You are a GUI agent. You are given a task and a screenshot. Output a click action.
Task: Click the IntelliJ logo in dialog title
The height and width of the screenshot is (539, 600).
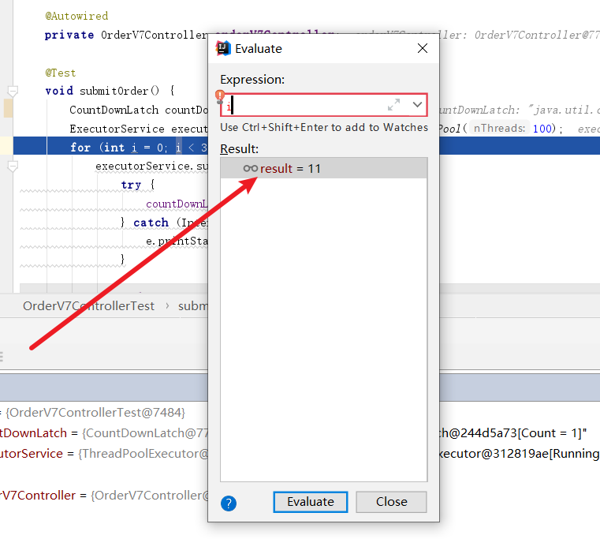point(223,48)
